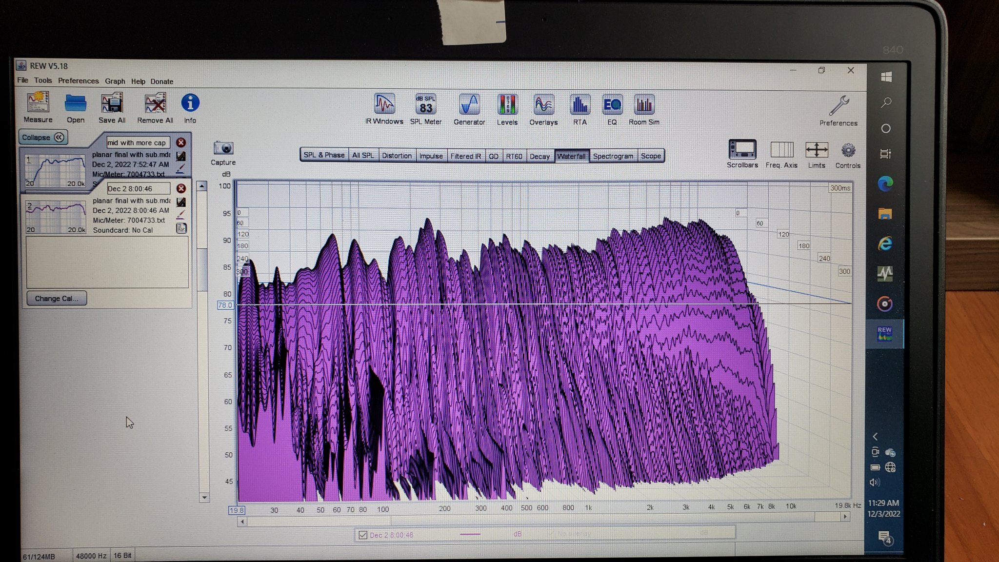Click measurement list scroll down arrow
999x562 pixels.
click(x=204, y=497)
